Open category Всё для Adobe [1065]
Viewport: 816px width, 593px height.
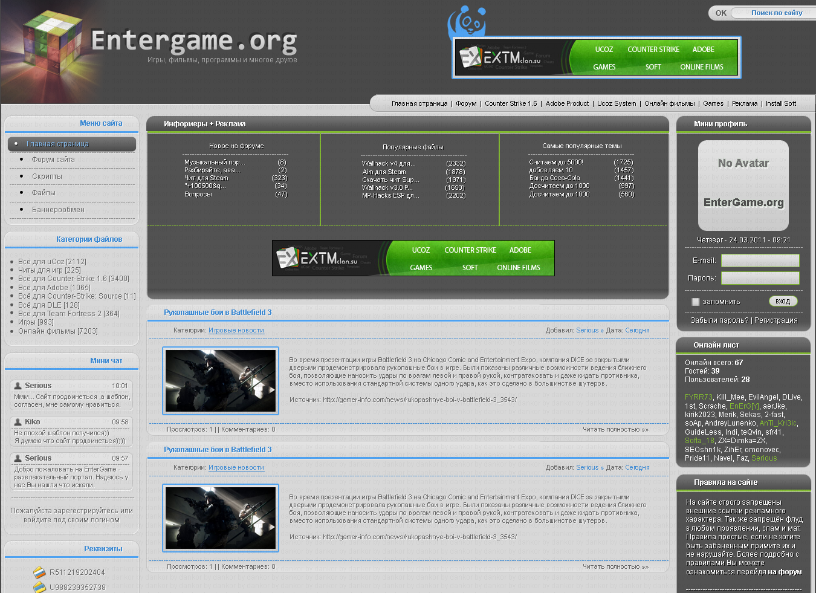[x=54, y=288]
